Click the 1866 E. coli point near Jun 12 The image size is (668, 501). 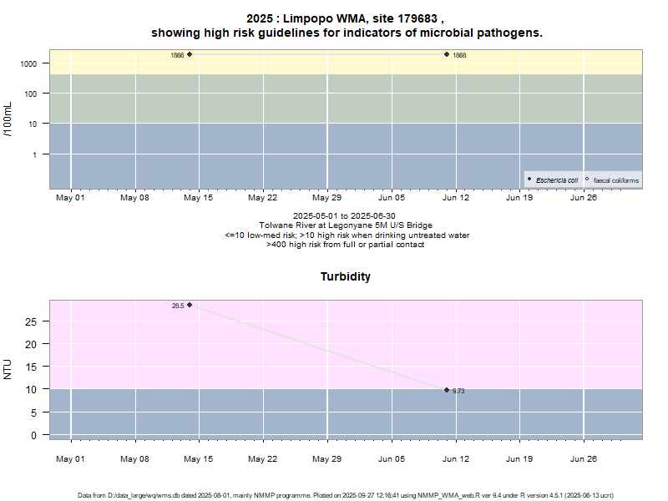pyautogui.click(x=447, y=54)
